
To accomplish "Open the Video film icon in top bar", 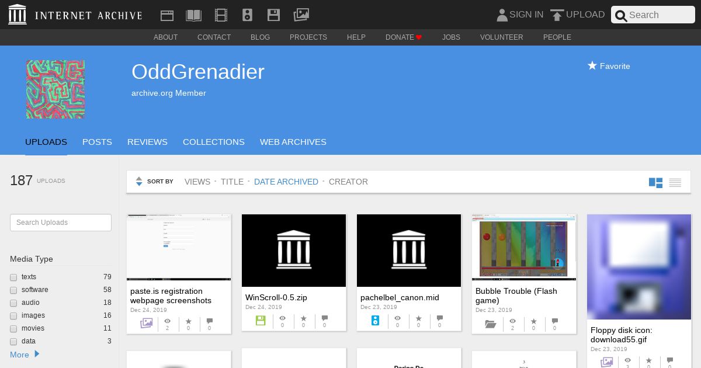I will [221, 15].
